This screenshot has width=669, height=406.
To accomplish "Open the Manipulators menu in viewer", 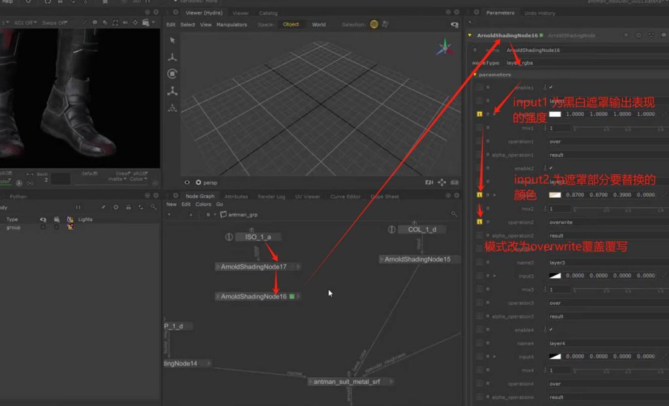I will [x=232, y=25].
